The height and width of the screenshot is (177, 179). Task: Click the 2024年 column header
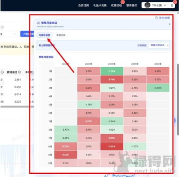112,64
